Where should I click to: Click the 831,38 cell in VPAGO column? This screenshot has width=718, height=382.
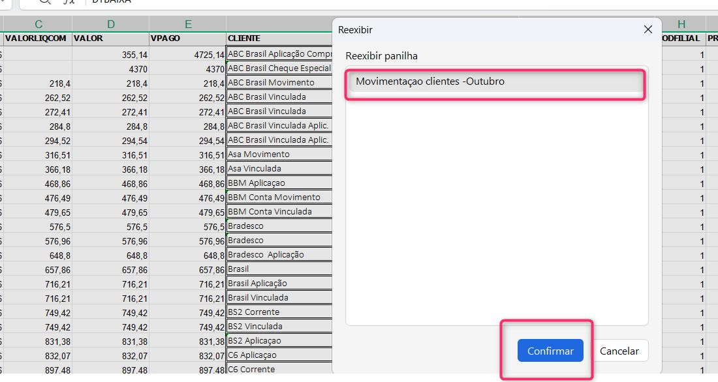(x=188, y=342)
